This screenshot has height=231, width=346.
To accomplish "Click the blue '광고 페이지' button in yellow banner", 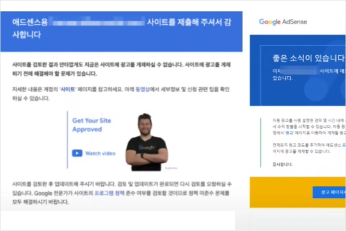I will point(329,192).
